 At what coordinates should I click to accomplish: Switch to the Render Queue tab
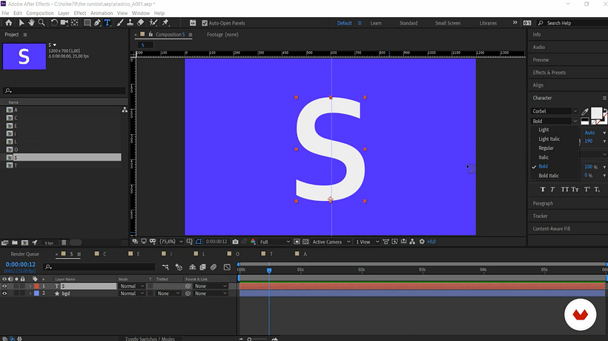(24, 254)
